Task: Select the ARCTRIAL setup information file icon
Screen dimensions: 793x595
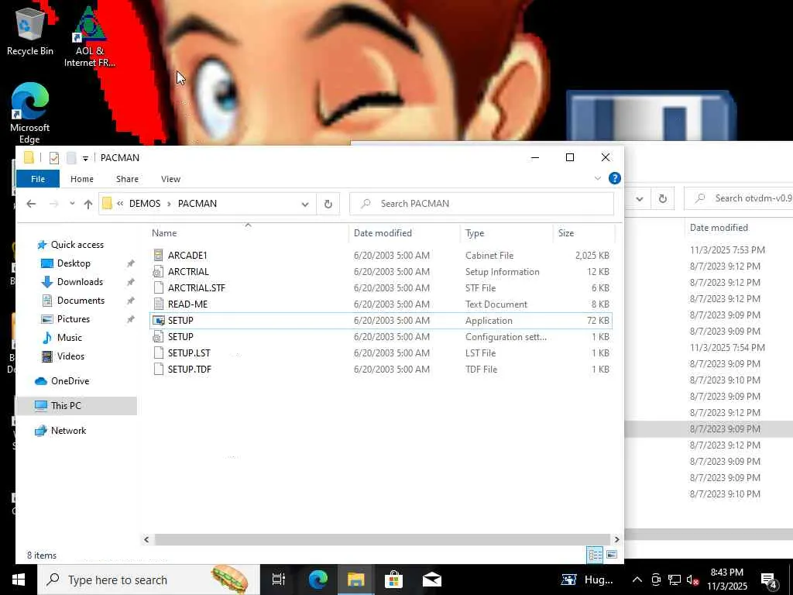Action: 158,272
